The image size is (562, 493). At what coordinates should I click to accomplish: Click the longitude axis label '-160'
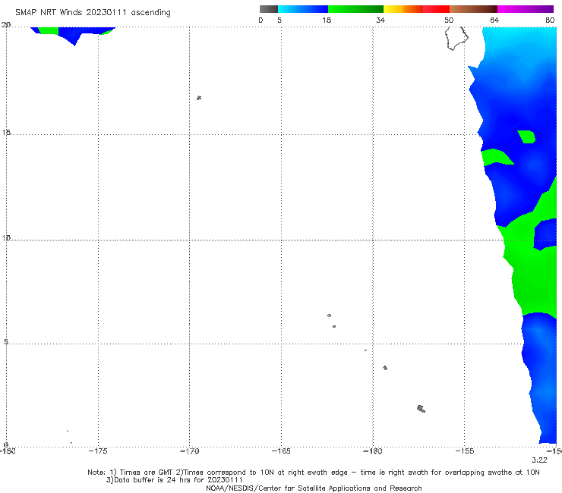373,451
